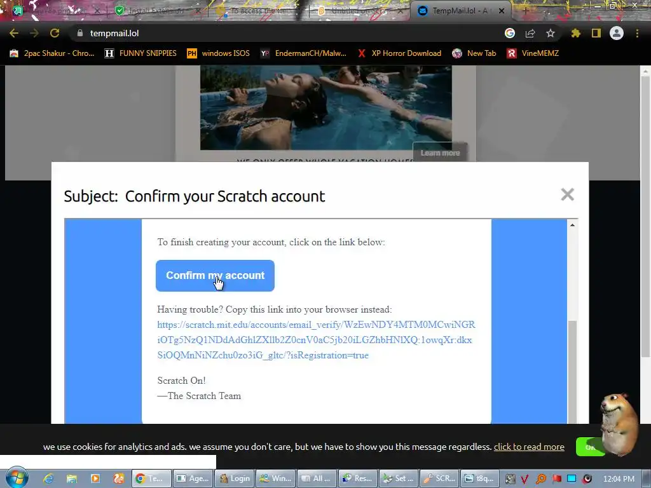Click the vacation pool ad image
651x488 pixels.
coord(326,107)
